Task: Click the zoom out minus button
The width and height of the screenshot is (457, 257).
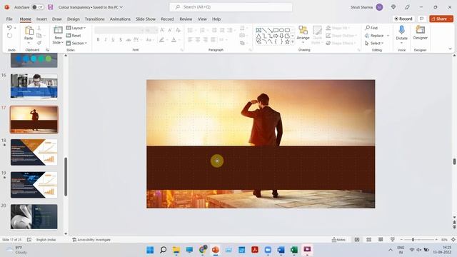Action: [401, 240]
